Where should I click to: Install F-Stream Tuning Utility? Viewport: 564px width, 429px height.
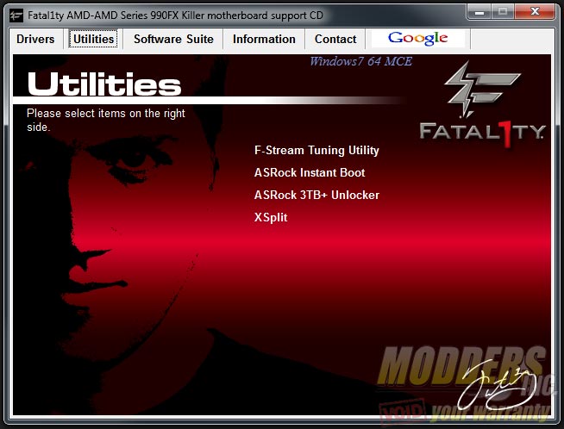click(x=316, y=150)
